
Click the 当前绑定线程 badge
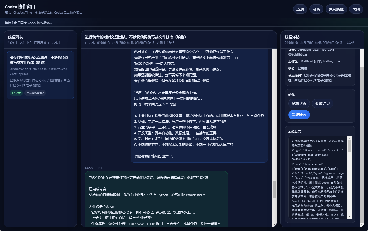pos(35,93)
